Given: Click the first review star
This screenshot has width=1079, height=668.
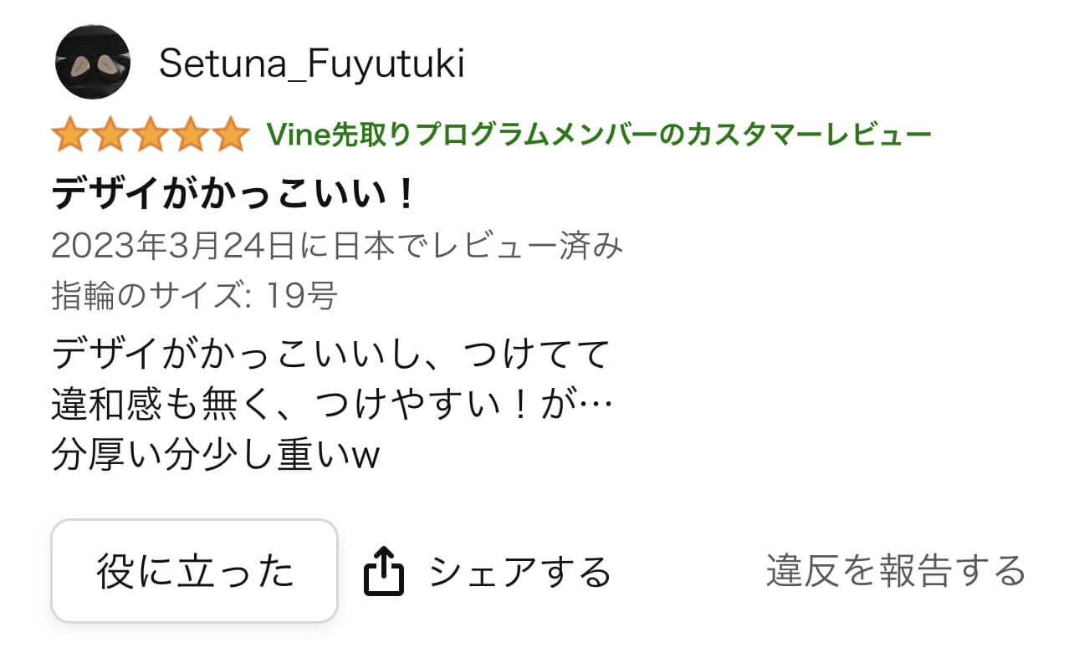Looking at the screenshot, I should (69, 135).
